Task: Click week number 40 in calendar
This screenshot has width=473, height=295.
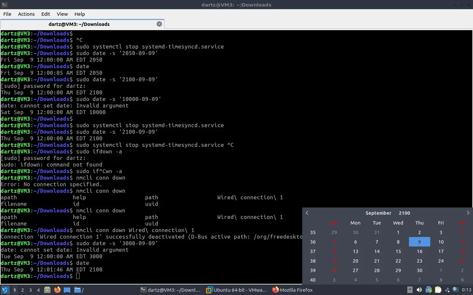Action: (313, 280)
